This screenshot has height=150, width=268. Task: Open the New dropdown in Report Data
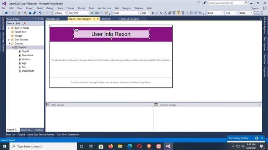point(10,23)
